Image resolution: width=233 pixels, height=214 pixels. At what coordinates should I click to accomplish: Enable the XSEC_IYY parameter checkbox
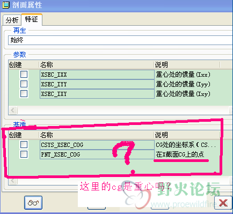24,84
